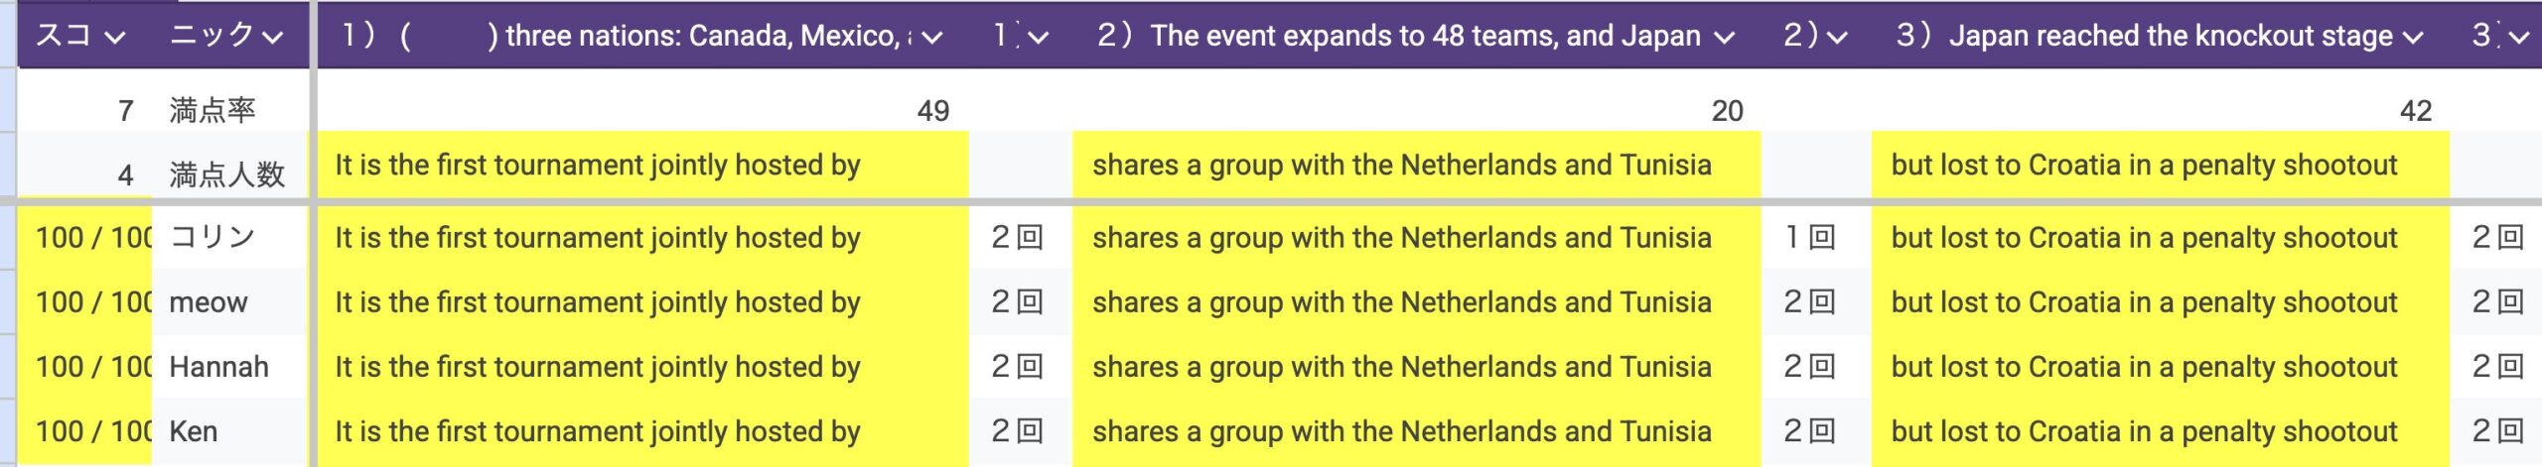The width and height of the screenshot is (2542, 467).
Task: Select the コリン nickname cell
Action: (x=212, y=238)
